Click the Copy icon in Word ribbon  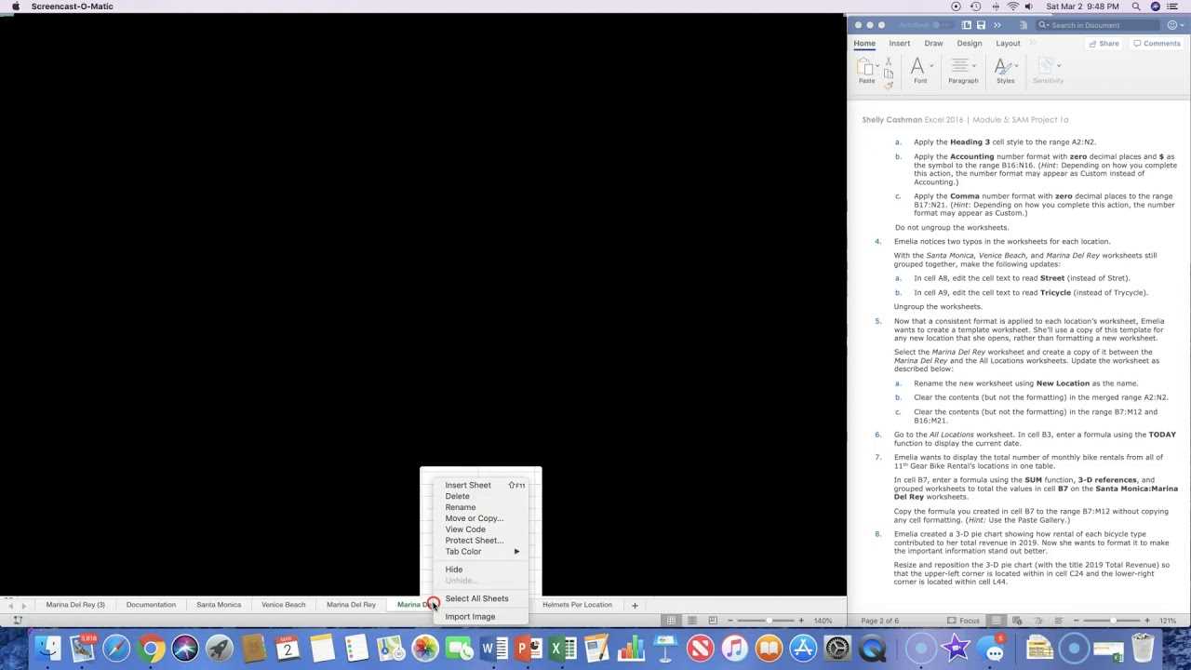(889, 74)
